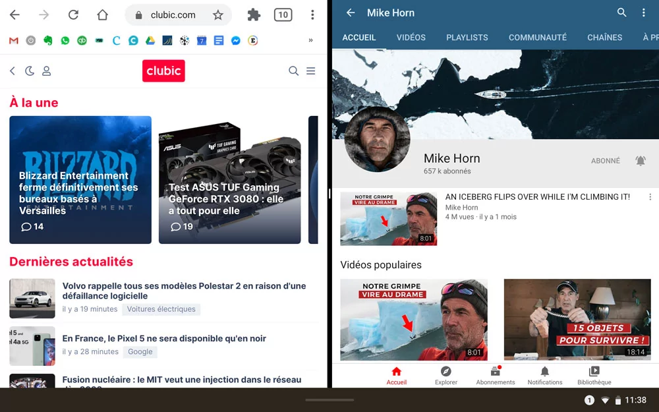Go back from the Mike Horn channel
The width and height of the screenshot is (659, 412).
coord(351,13)
